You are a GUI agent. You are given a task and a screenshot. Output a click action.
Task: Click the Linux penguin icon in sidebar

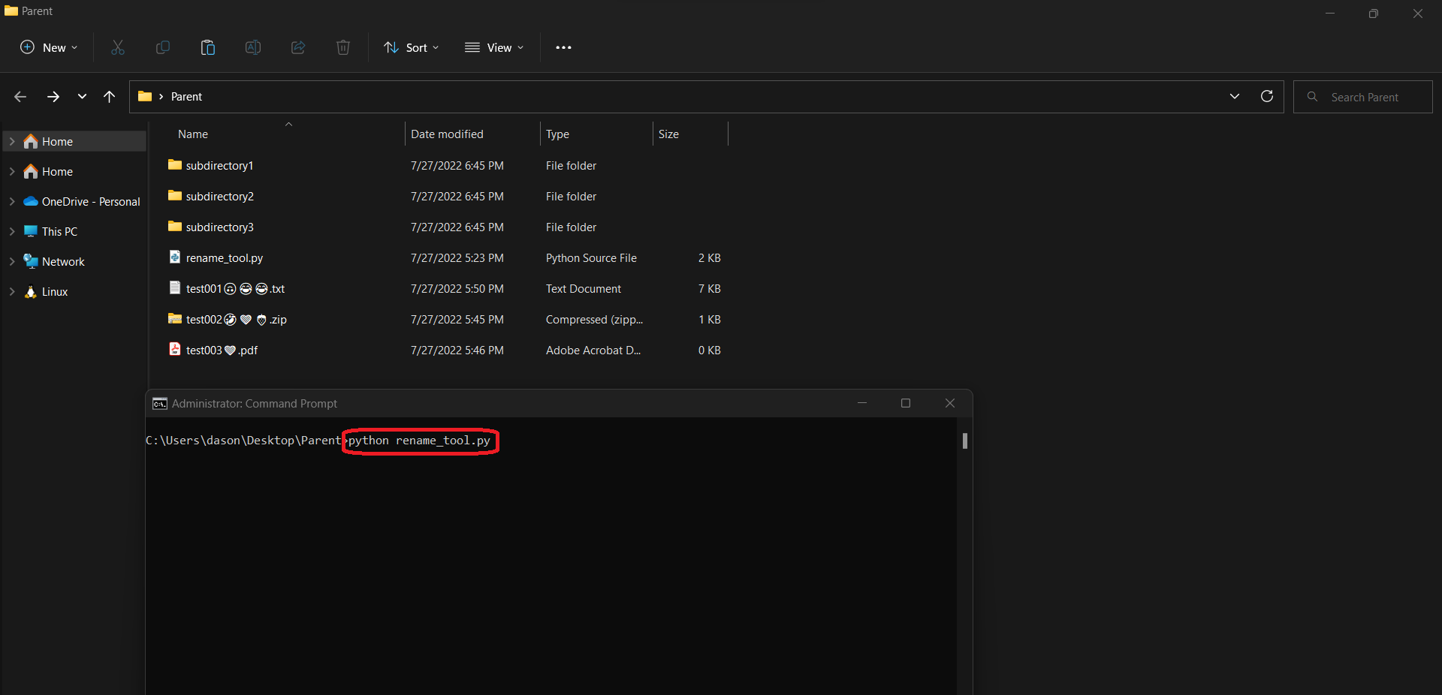(x=31, y=291)
